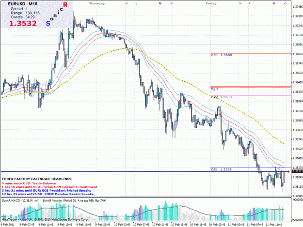
Task: Click price axis value 1.36870
Action: pos(298,54)
